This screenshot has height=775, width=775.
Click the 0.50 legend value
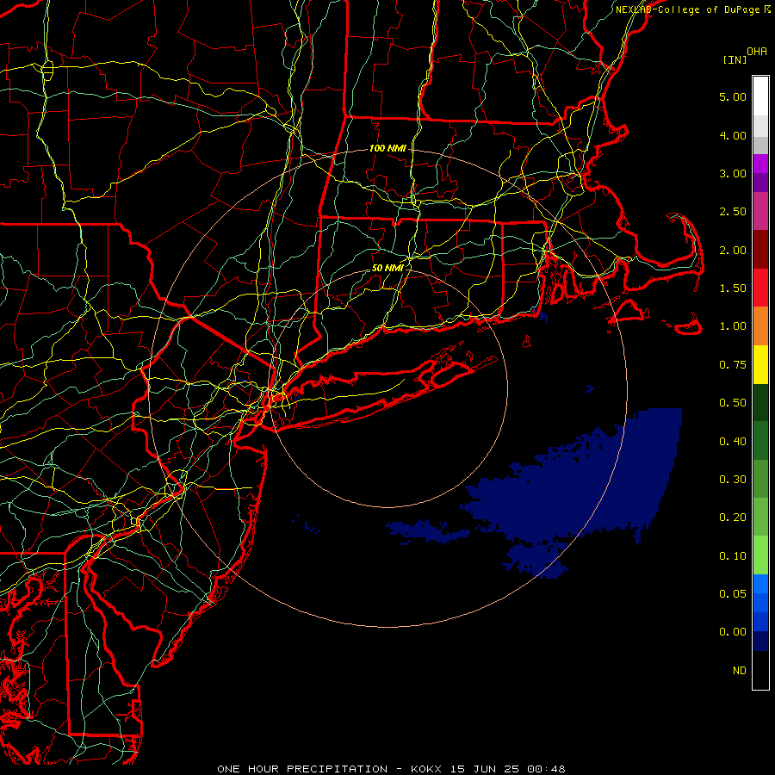tap(733, 403)
